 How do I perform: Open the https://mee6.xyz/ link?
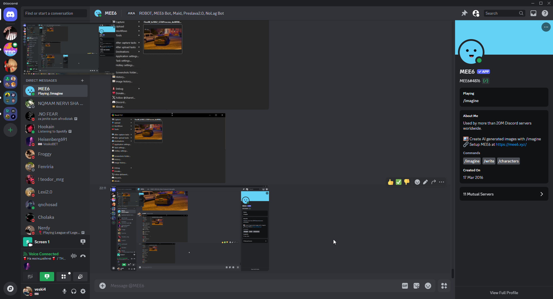(x=511, y=144)
